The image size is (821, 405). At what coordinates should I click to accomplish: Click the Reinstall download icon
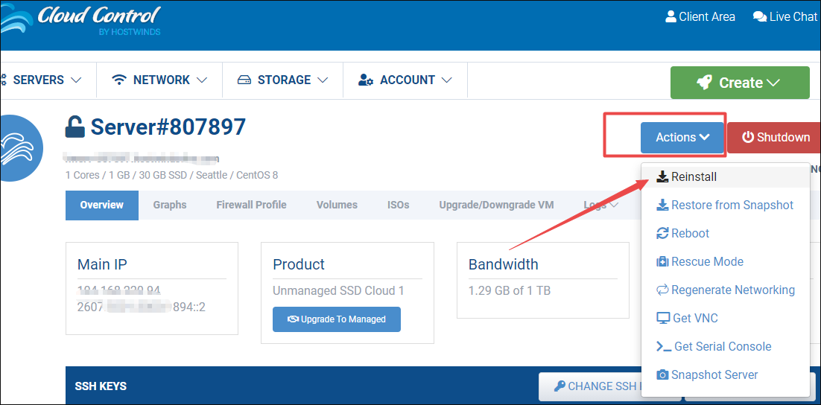point(662,177)
